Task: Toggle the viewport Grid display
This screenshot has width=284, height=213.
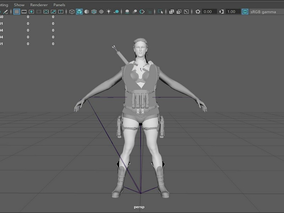Action: (17, 12)
